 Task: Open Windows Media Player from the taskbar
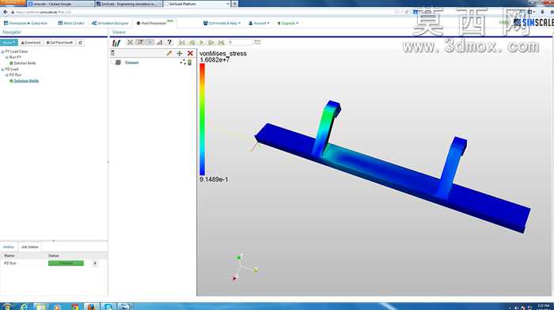(58, 307)
